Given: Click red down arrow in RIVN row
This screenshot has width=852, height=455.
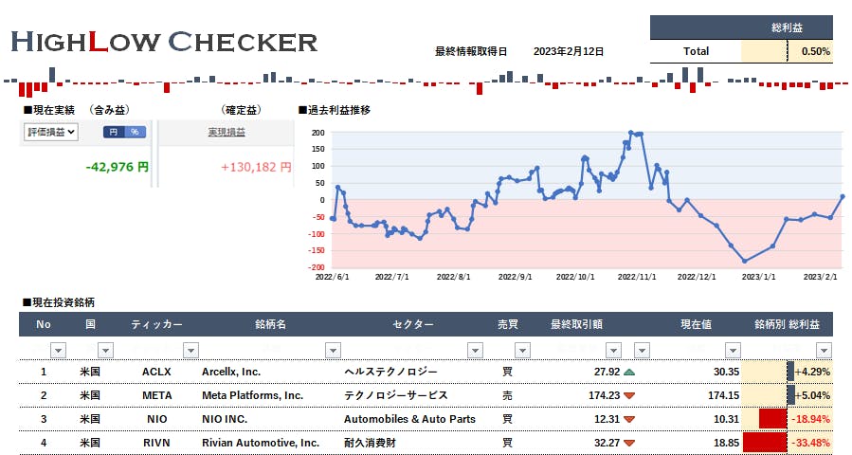Looking at the screenshot, I should (629, 443).
